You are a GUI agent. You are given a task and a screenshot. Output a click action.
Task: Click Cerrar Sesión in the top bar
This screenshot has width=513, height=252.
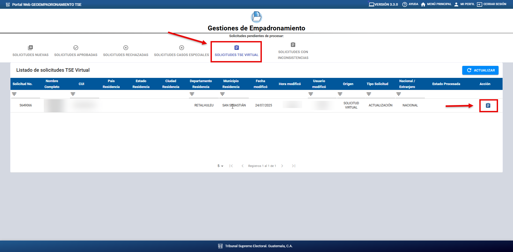click(492, 4)
